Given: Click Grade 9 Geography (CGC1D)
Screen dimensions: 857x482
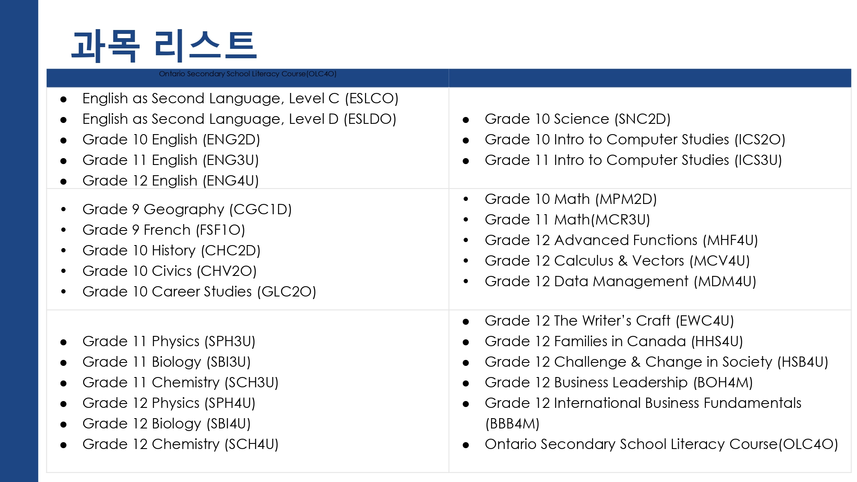Looking at the screenshot, I should click(187, 210).
